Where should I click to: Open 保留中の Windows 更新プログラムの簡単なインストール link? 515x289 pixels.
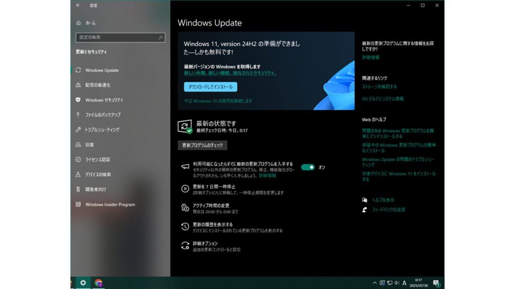(x=399, y=148)
